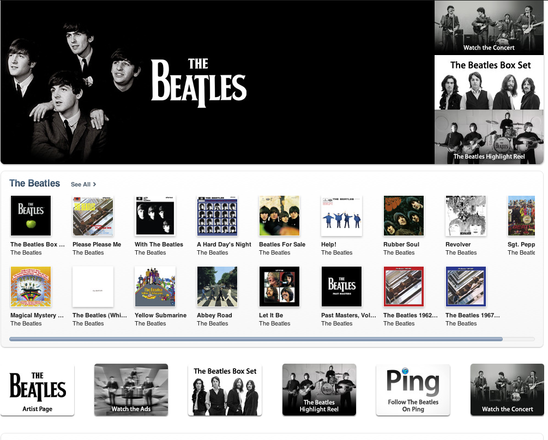548x440 pixels.
Task: Open the Let It Be album cover
Action: pos(279,287)
